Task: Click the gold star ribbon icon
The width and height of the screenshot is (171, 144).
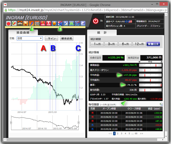Action: (x=26, y=23)
